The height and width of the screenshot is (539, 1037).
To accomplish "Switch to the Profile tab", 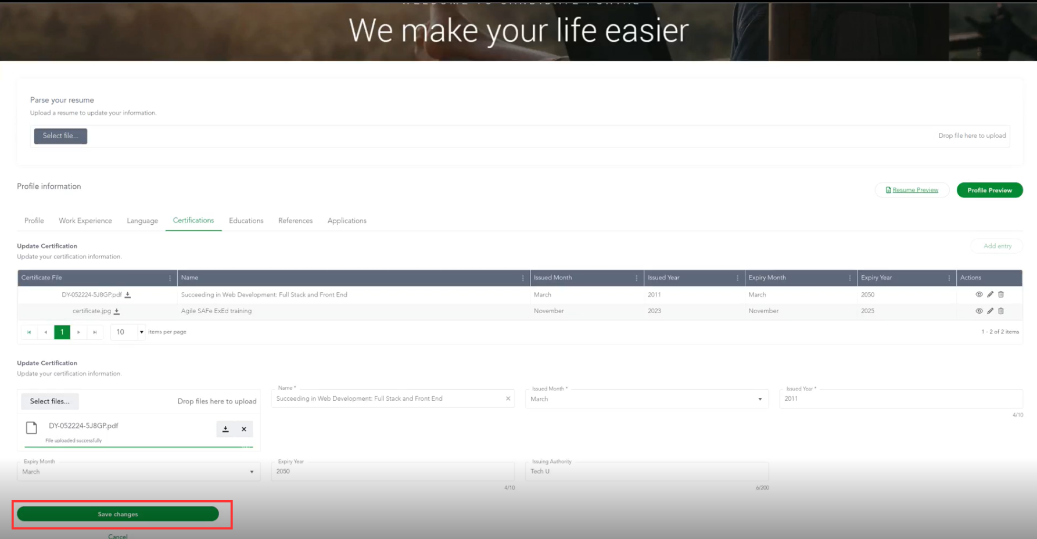I will coord(34,221).
